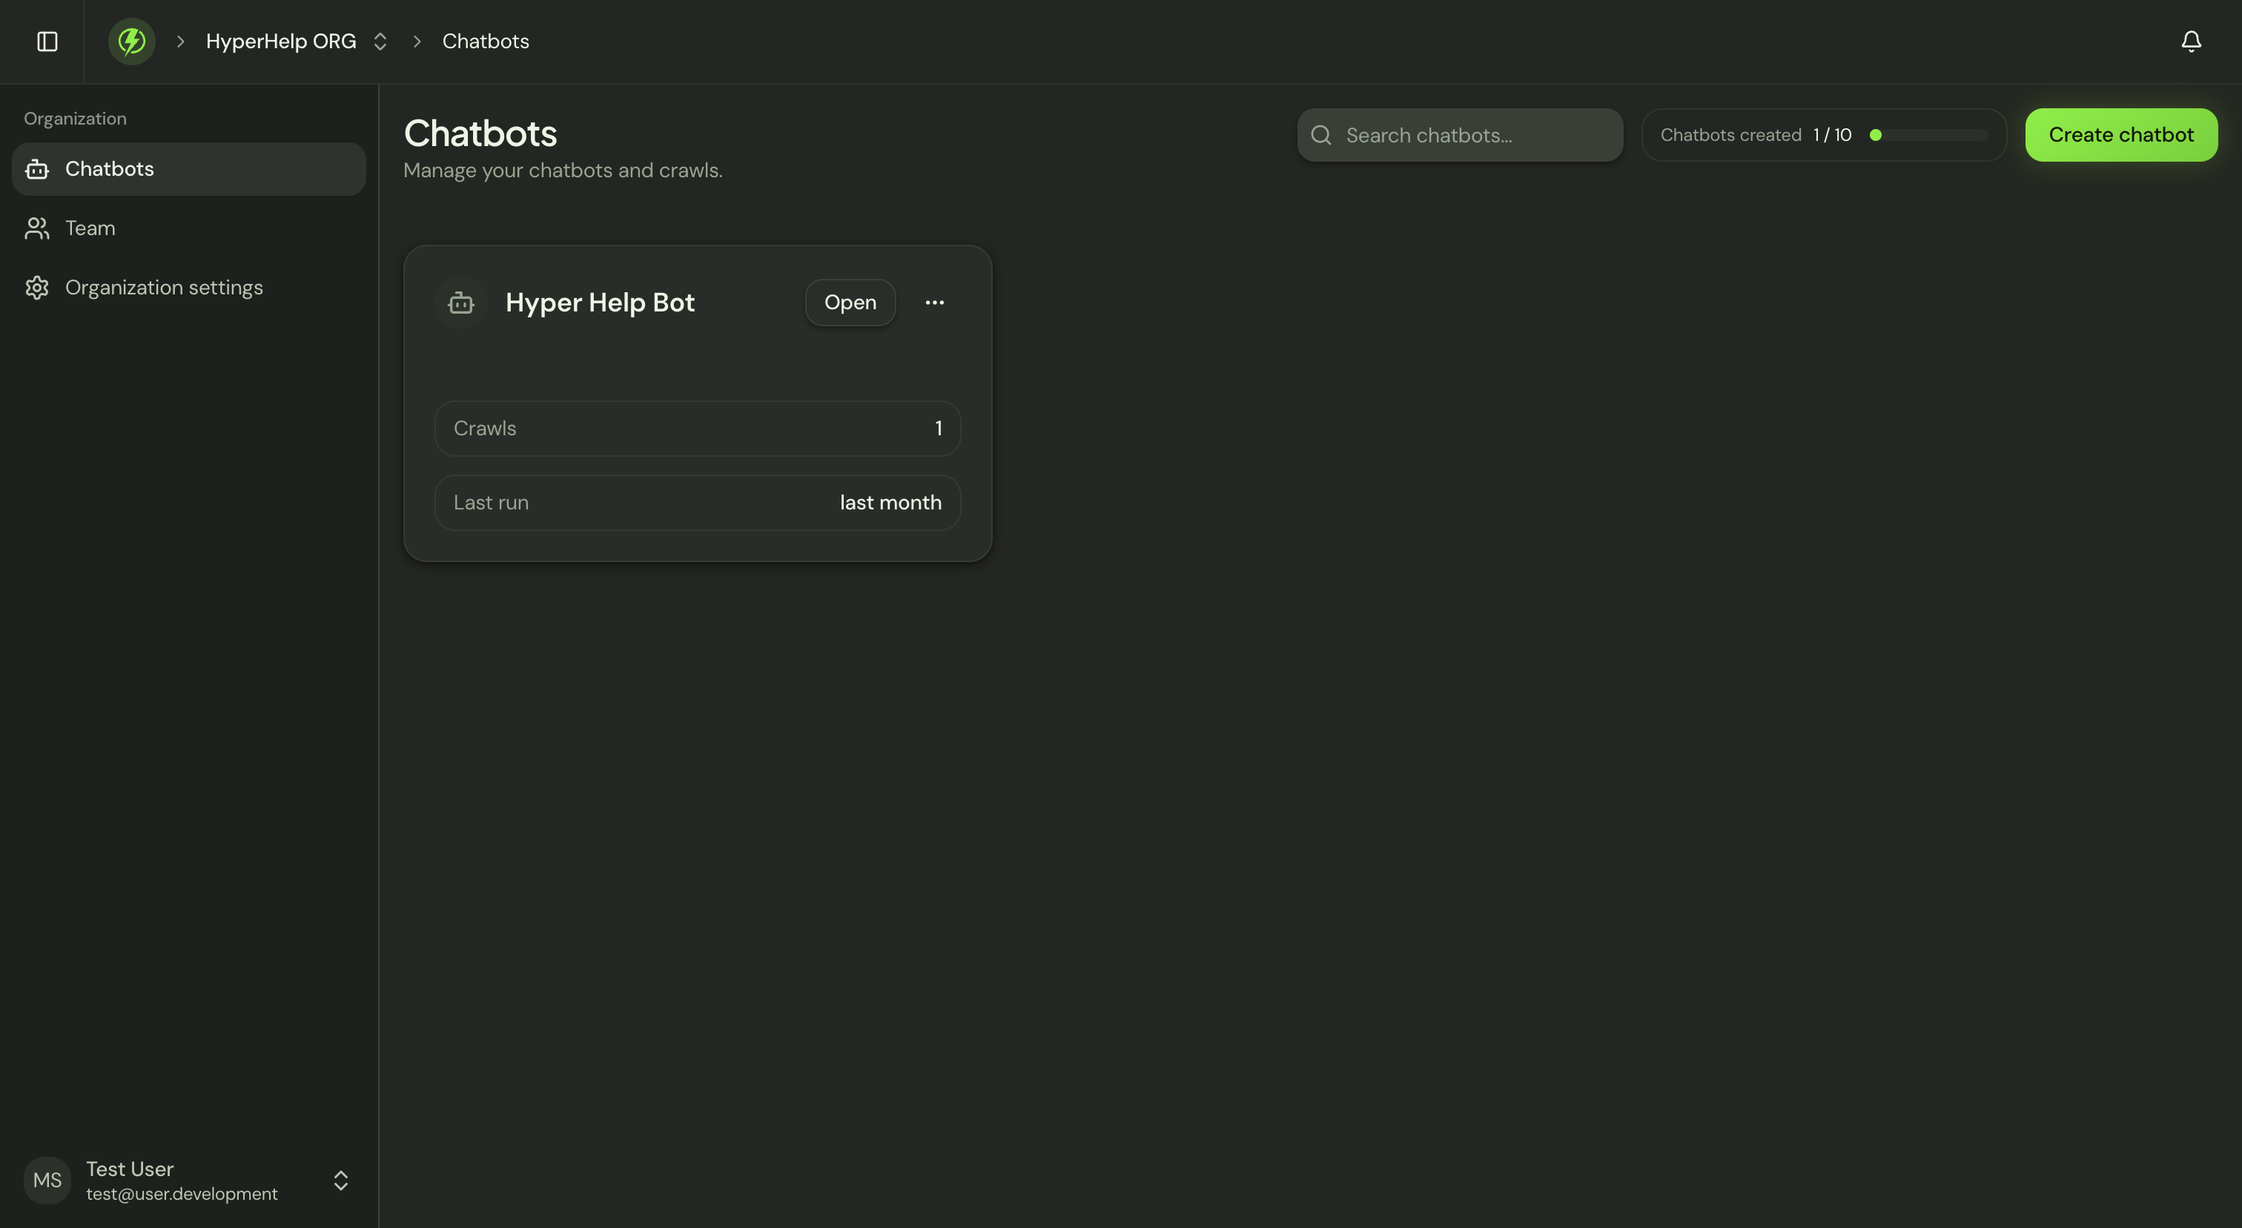Viewport: 2242px width, 1228px height.
Task: Click the Chatbots breadcrumb
Action: click(486, 42)
